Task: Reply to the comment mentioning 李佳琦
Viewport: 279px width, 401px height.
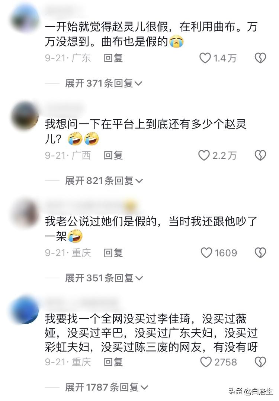Action: 113,362
